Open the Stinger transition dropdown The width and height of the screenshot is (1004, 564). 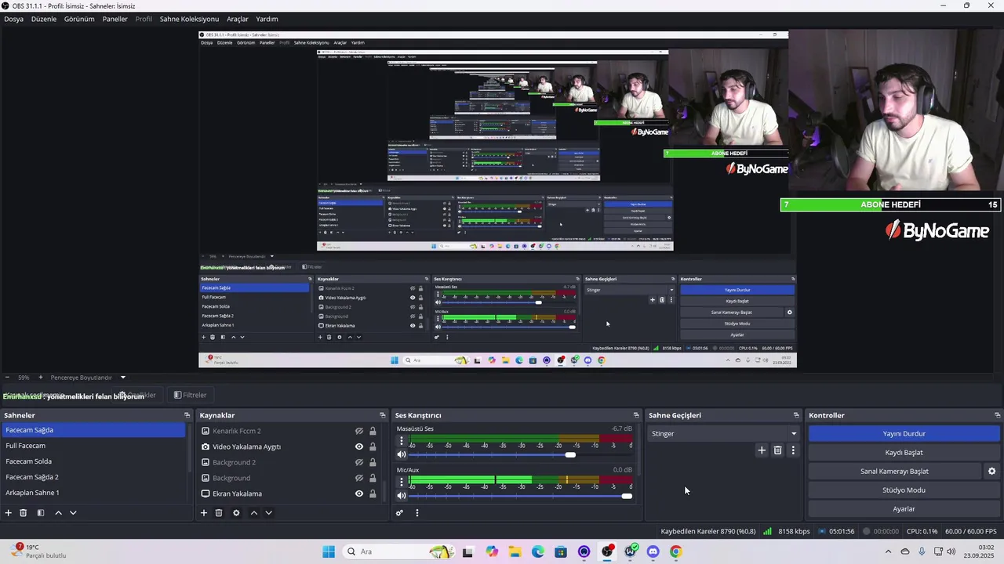(723, 434)
